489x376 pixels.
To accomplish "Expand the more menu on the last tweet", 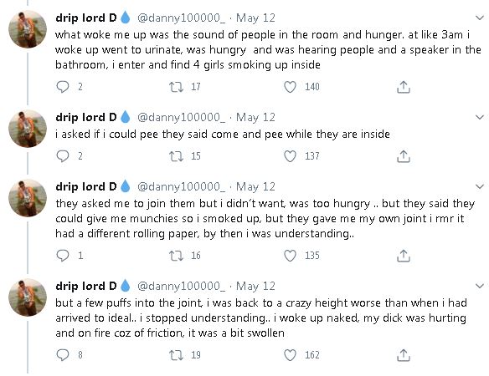I will (479, 286).
